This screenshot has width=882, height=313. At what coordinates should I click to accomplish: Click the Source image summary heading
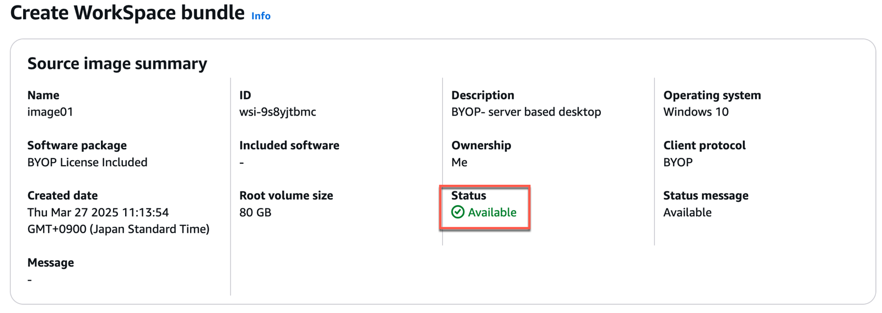tap(117, 63)
